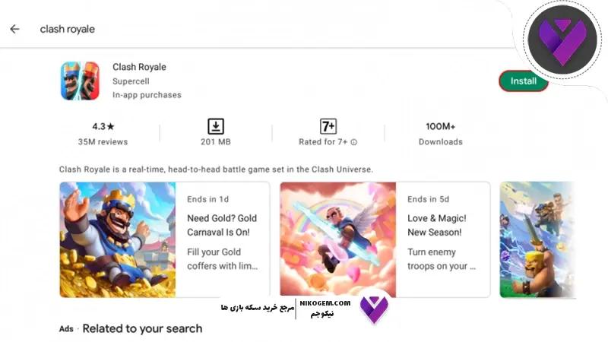Open the info icon beside Rated for 7+

[353, 142]
